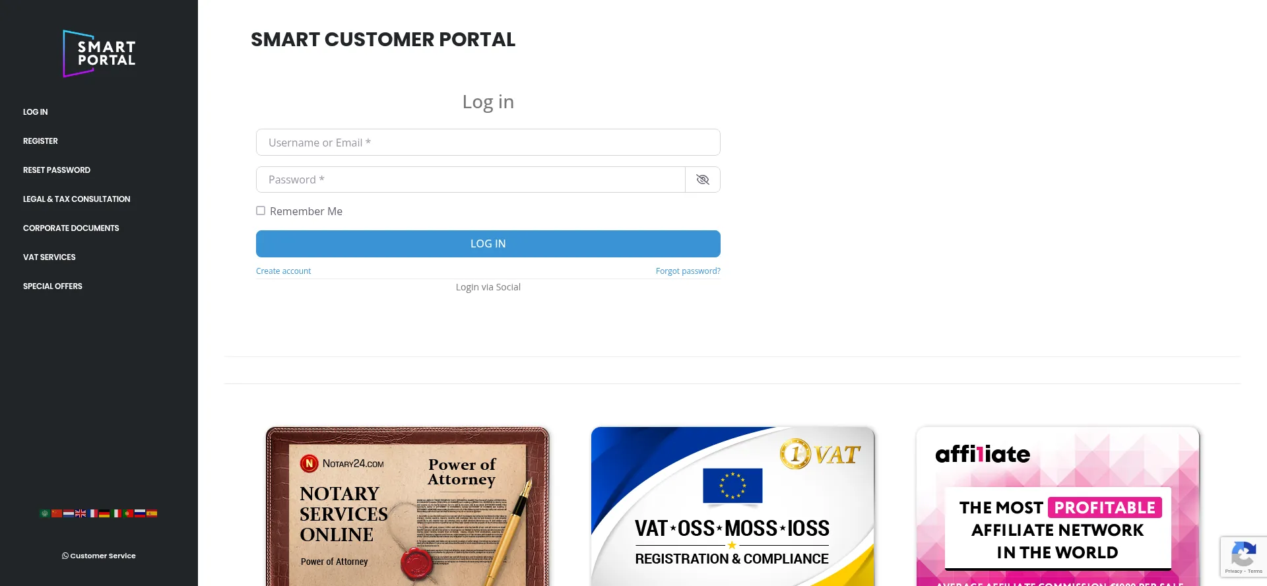The image size is (1267, 586).
Task: Click the blue LOG IN button
Action: 488,244
